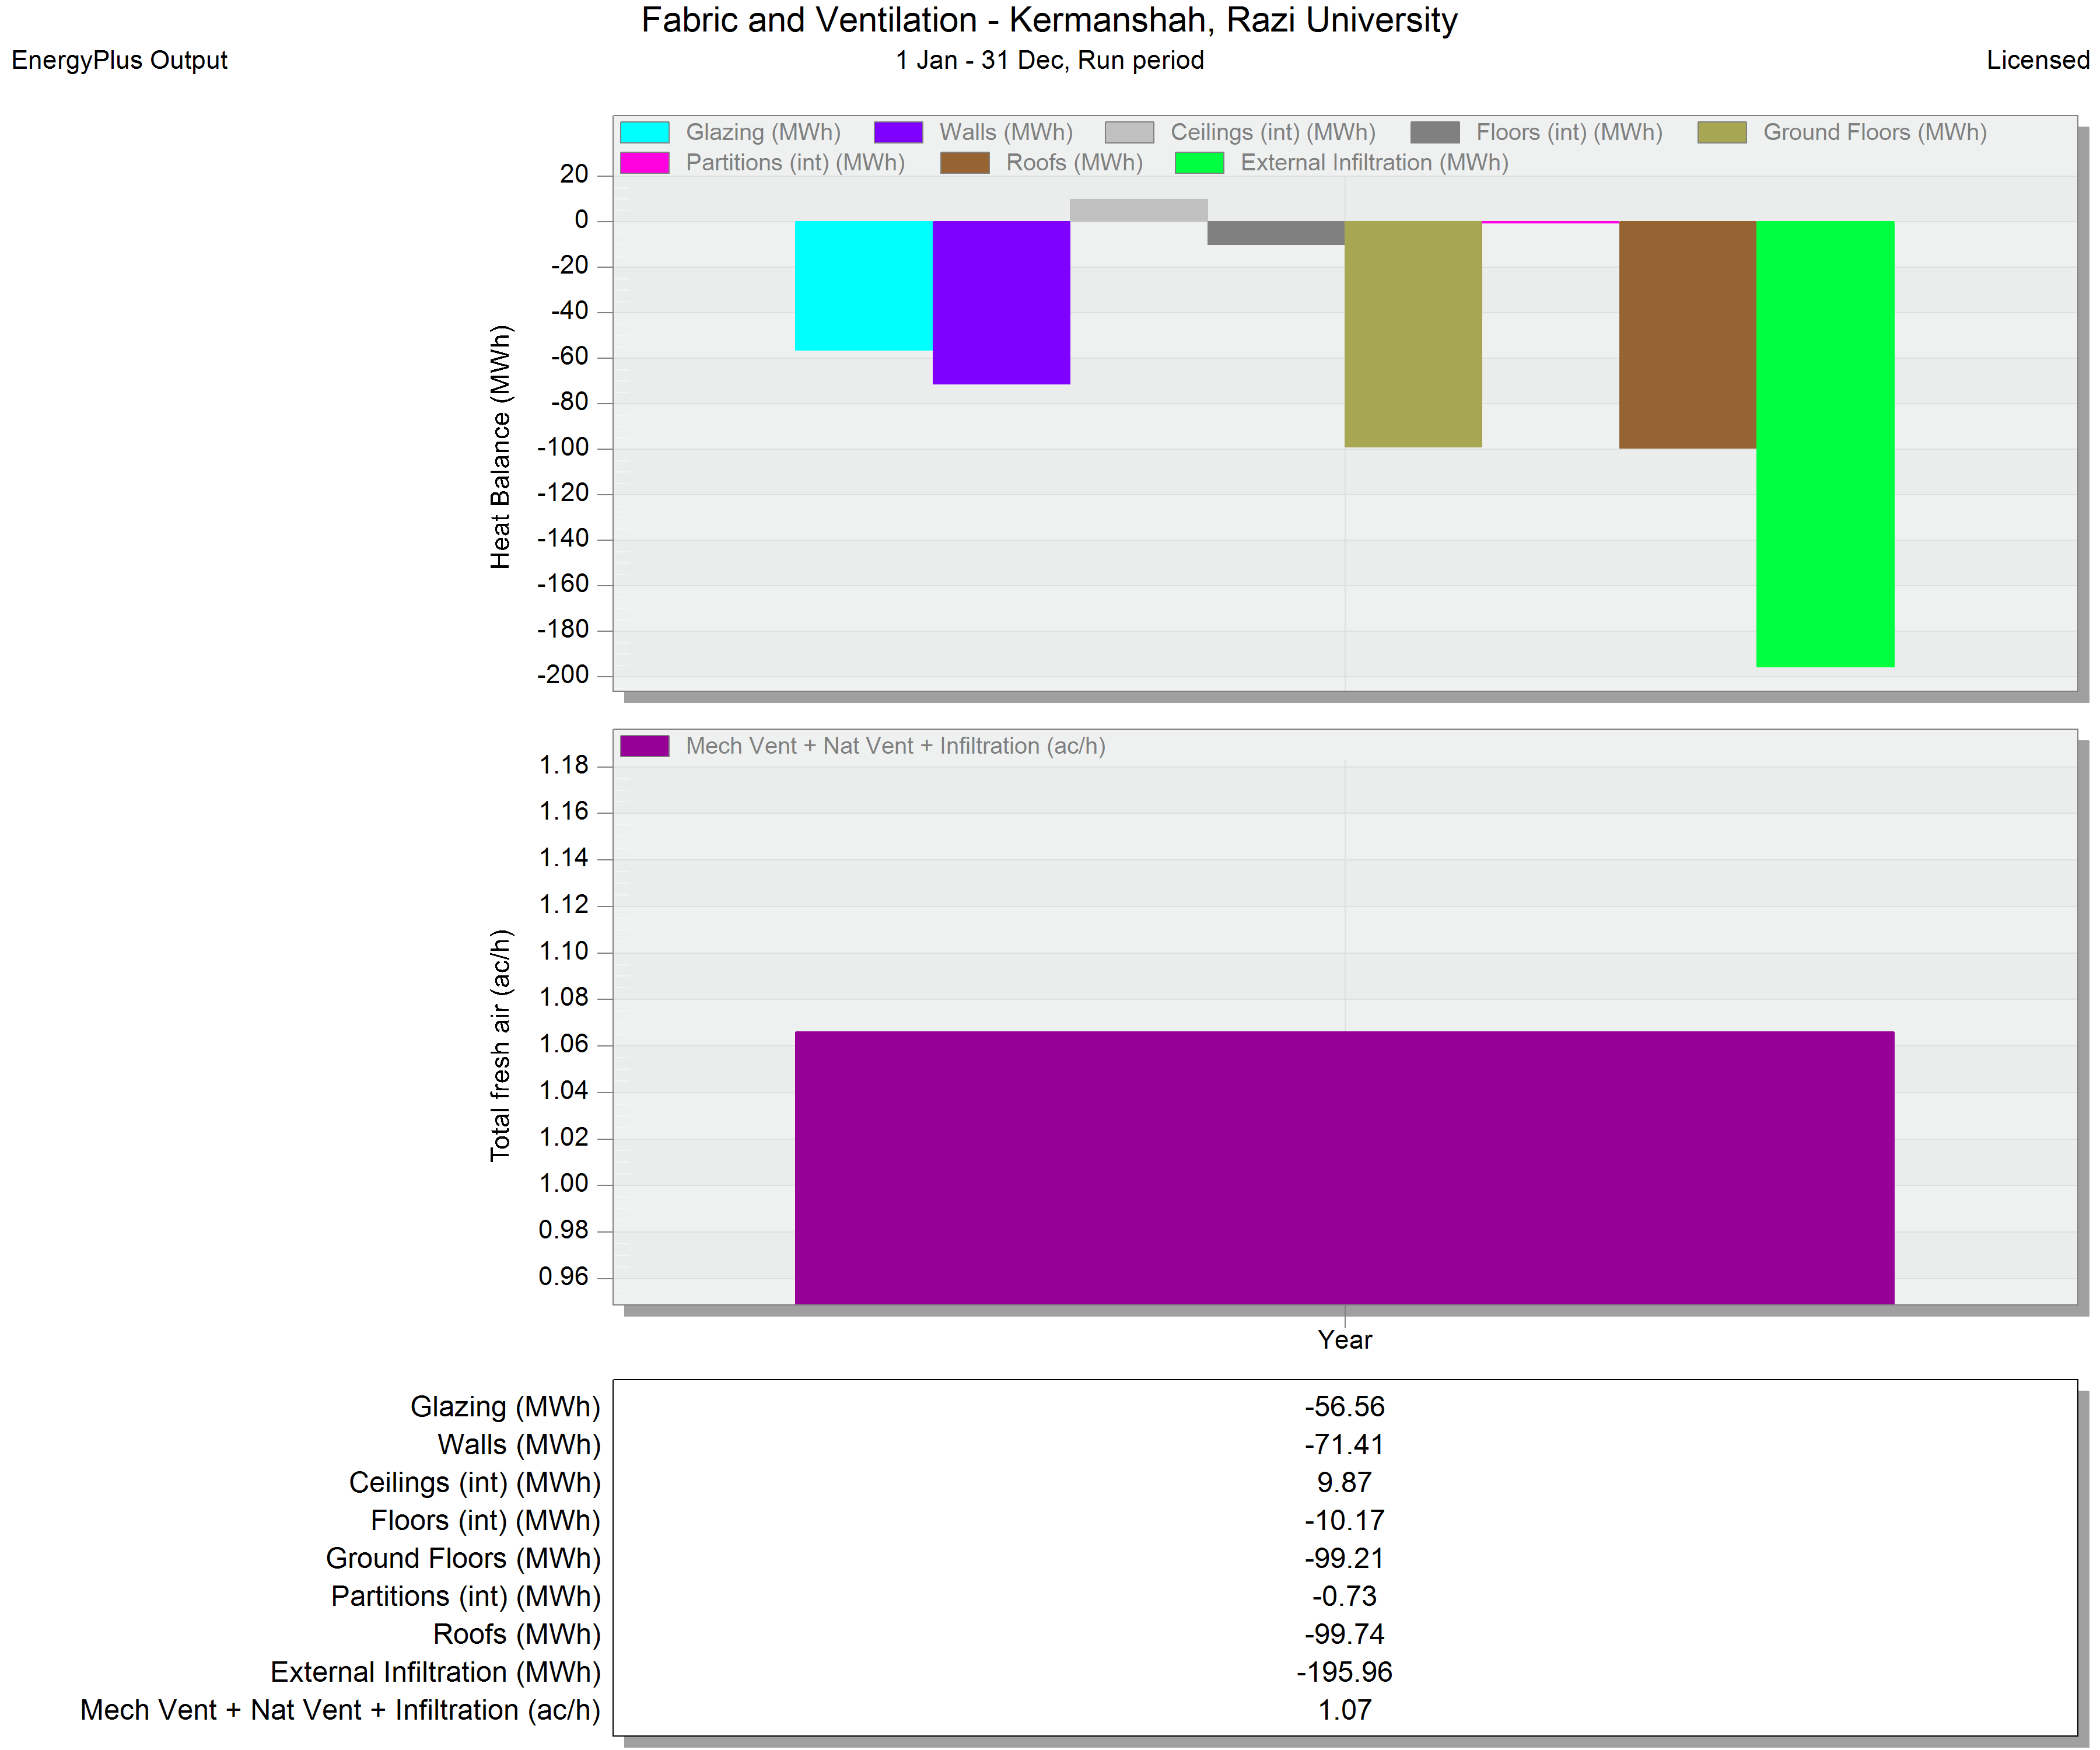Click the cyan Glazing legend swatch
Image resolution: width=2100 pixels, height=1750 pixels.
[644, 132]
